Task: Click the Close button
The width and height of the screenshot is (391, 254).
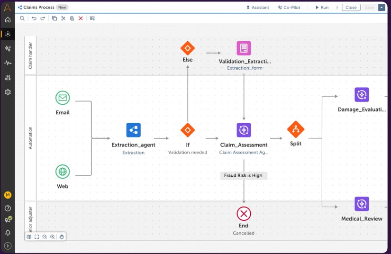Action: tap(351, 8)
